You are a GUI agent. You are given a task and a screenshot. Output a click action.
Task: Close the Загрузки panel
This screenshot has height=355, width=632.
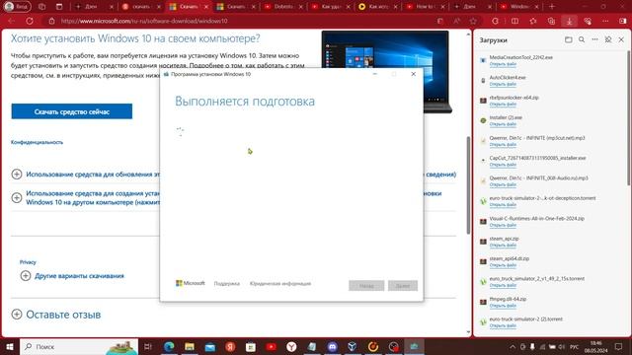click(x=621, y=39)
